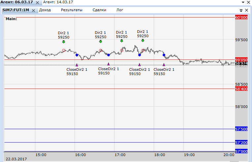
Task: Click the purple CloseDir2 triangle after 18:00
Action: (x=164, y=65)
